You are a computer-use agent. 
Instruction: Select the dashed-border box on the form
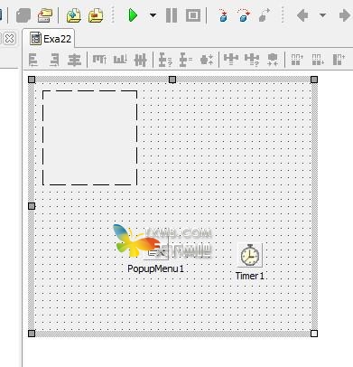90,137
